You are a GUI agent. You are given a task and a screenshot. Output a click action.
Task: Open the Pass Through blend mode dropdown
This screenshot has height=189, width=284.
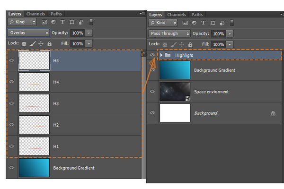169,34
